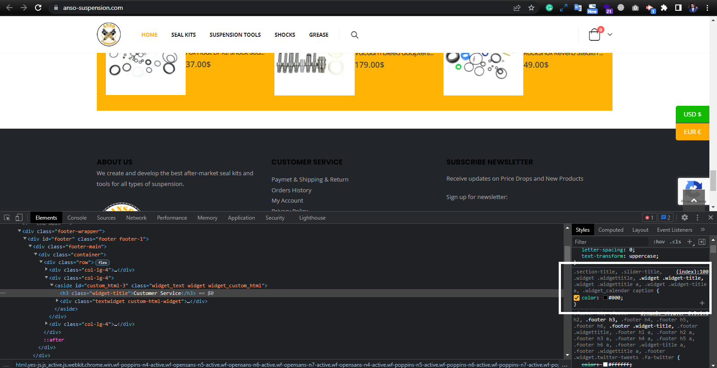Switch to the Sources tab
This screenshot has height=368, width=717.
[106, 218]
